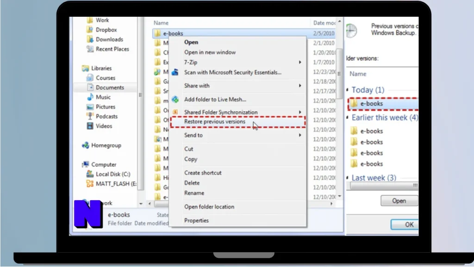Viewport: 474px width, 267px height.
Task: Click the previous versions clock icon
Action: (351, 30)
